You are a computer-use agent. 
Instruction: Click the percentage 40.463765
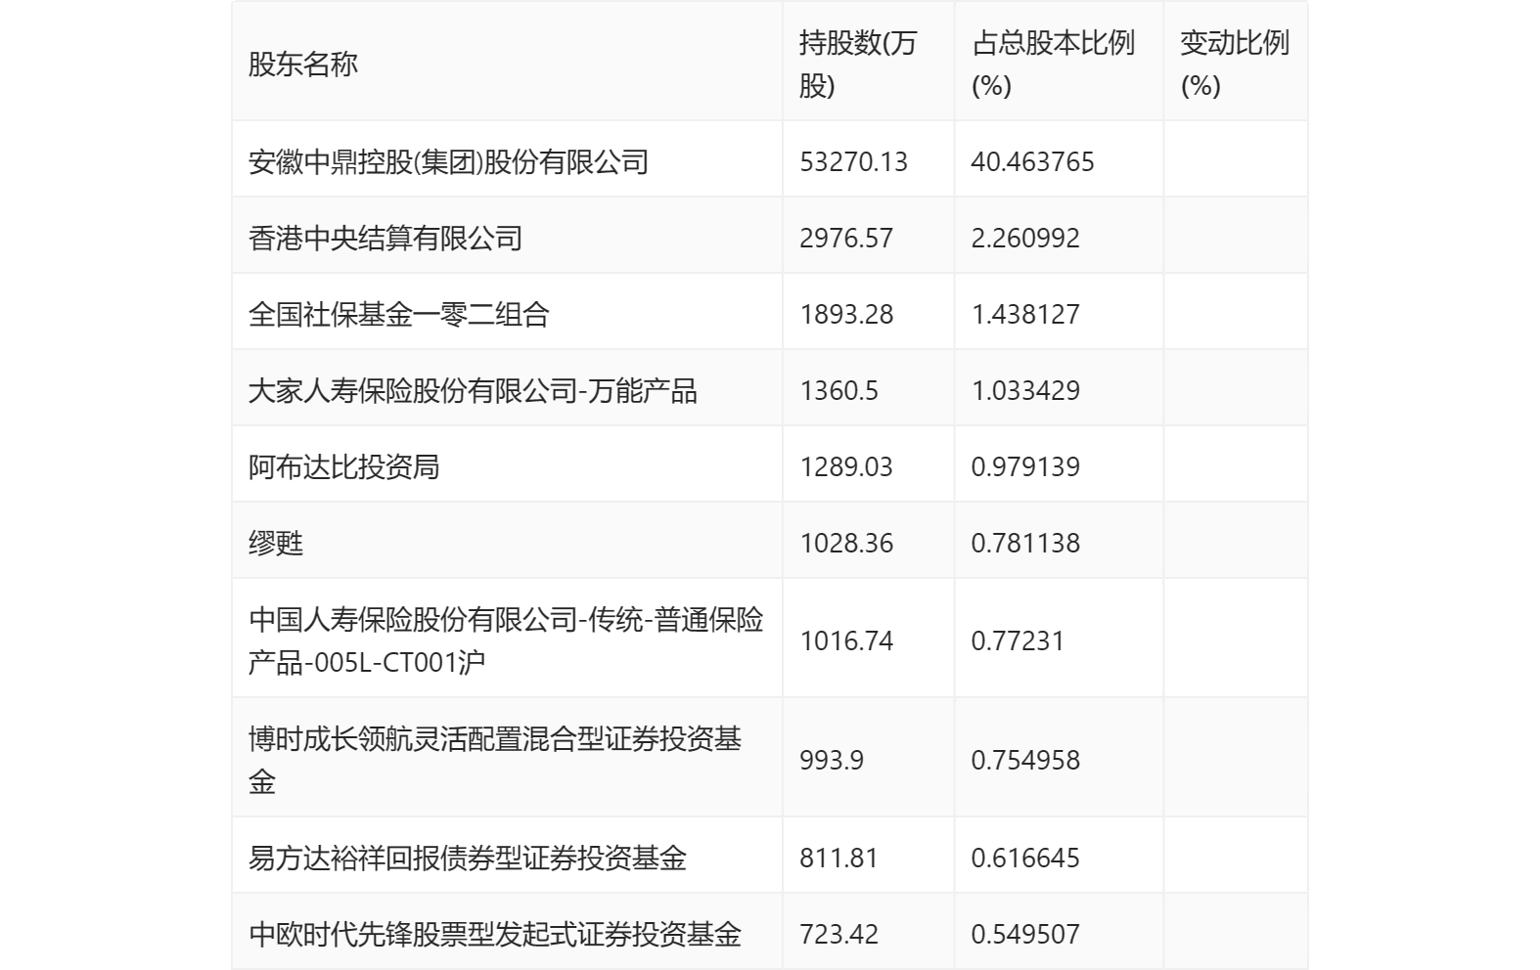1032,161
